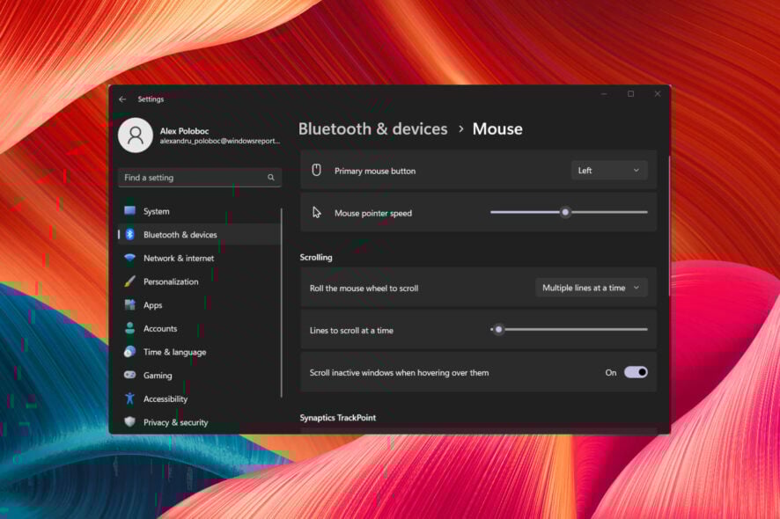Click Alex Poloboc account name
This screenshot has width=780, height=519.
[x=184, y=131]
